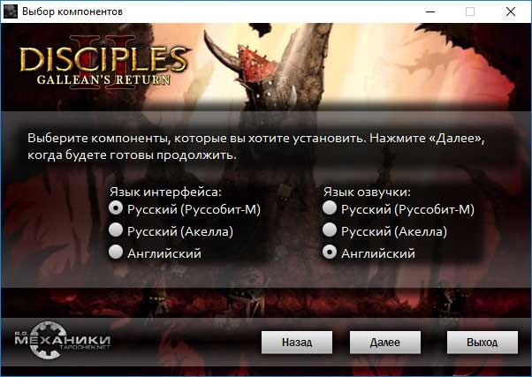Click the Механики gear logo
Screen dimensions: 532x377
pyautogui.click(x=62, y=340)
